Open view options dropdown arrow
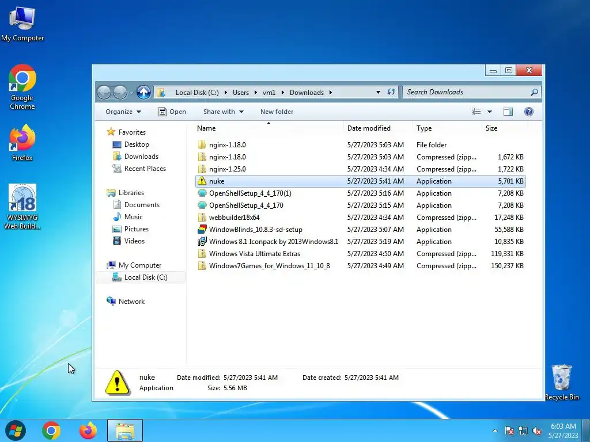The height and width of the screenshot is (442, 590). point(490,112)
